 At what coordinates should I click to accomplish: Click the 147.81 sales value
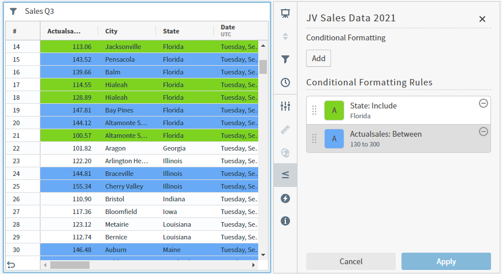81,110
